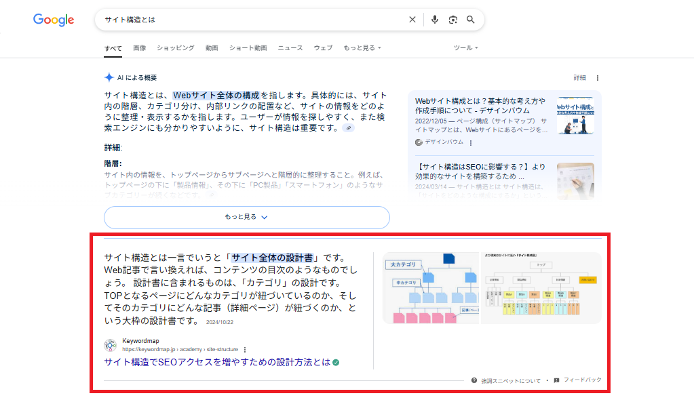694x402 pixels.
Task: Open the ツール dropdown
Action: pos(465,47)
